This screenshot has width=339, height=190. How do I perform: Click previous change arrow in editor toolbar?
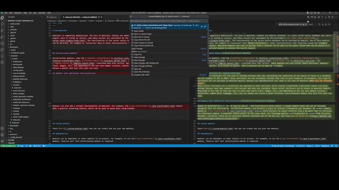click(x=322, y=17)
